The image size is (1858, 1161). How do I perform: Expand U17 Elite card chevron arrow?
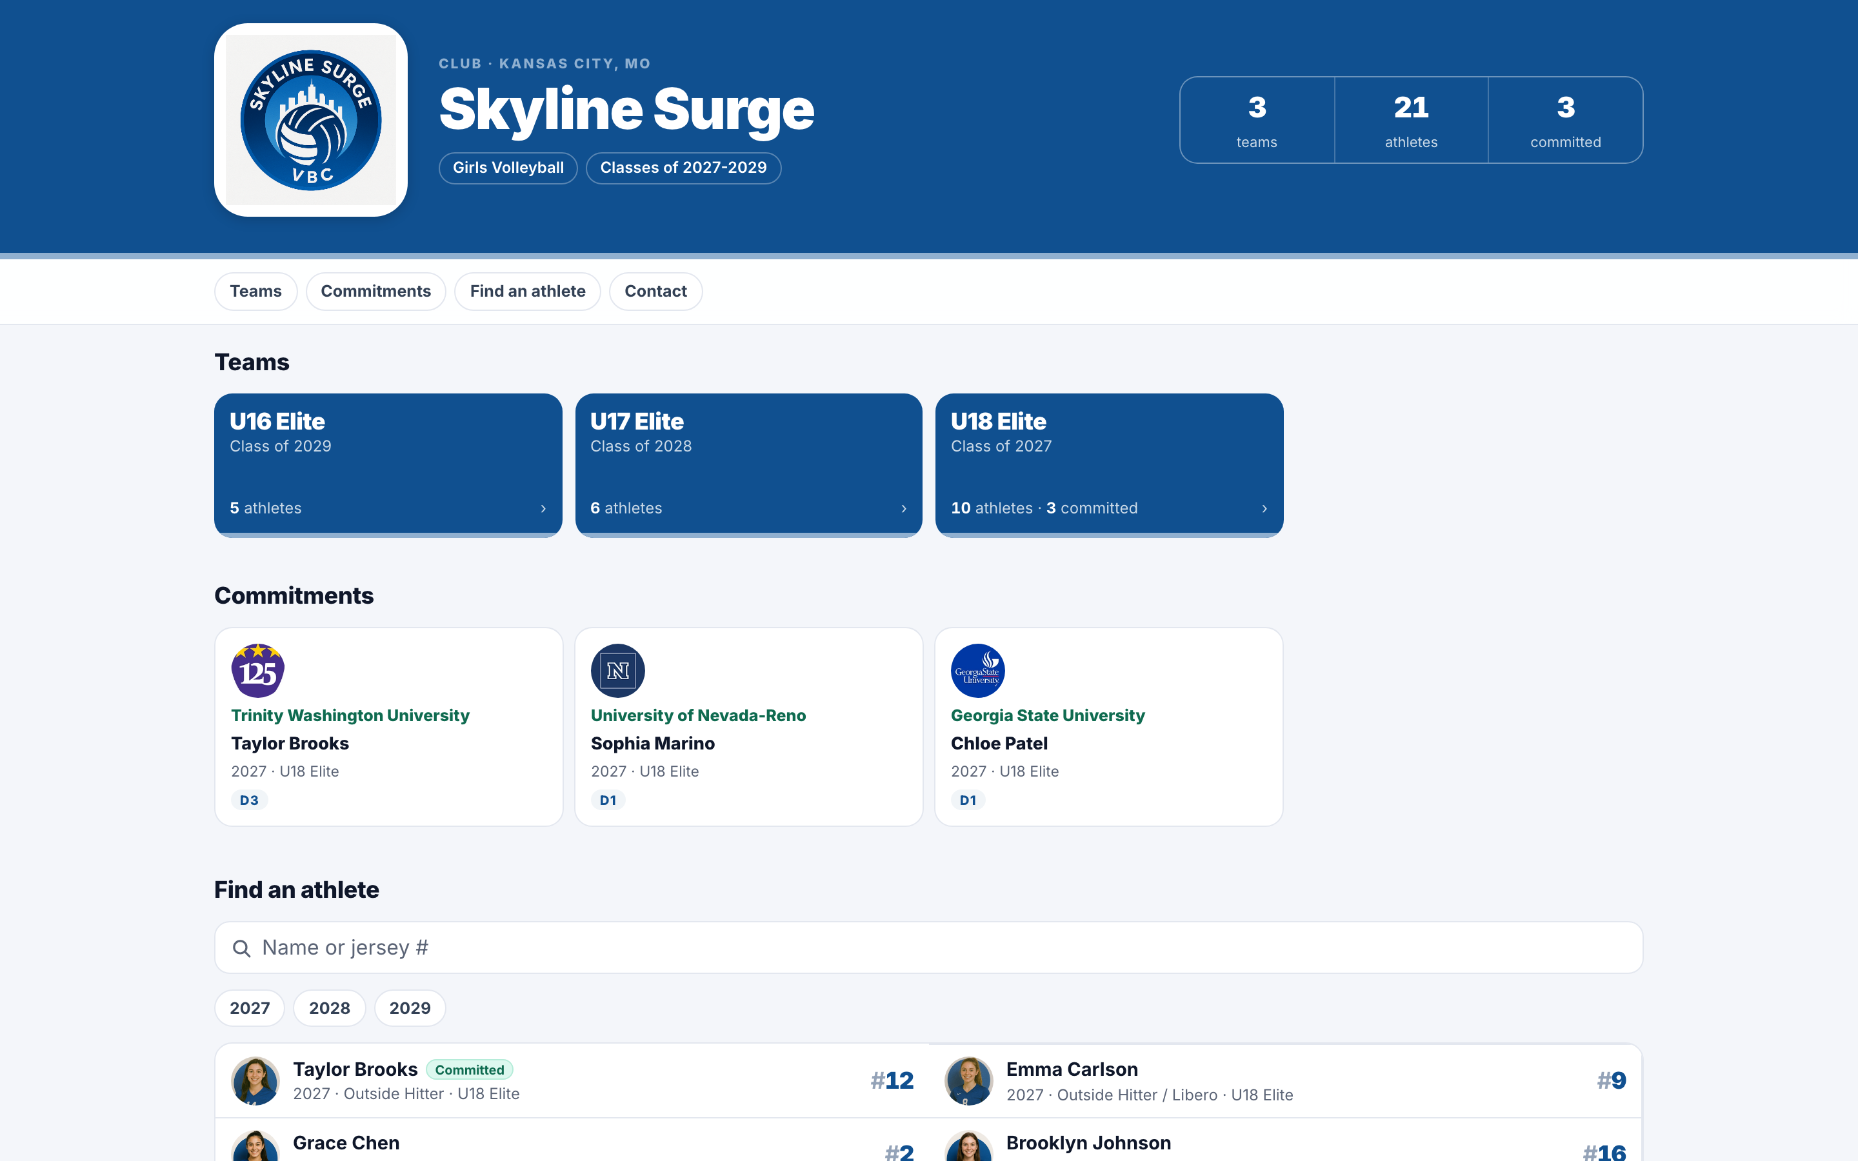point(904,508)
